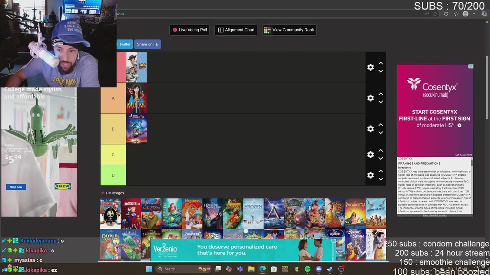This screenshot has height=275, width=490.
Task: Open settings gear for tier D row
Action: (x=370, y=175)
